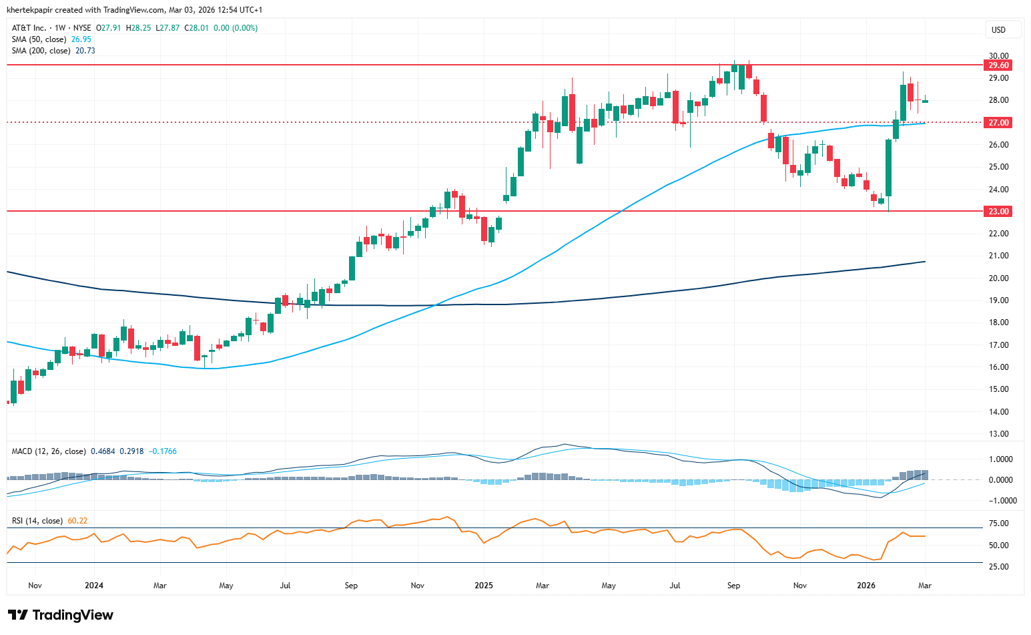Screen dimensions: 1031x635
Task: Select the 29.60 red price label
Action: [x=998, y=65]
